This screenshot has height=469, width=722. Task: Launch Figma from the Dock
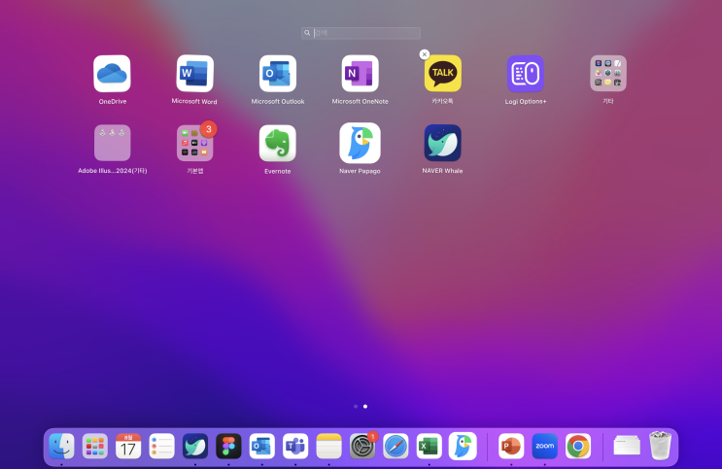point(229,446)
